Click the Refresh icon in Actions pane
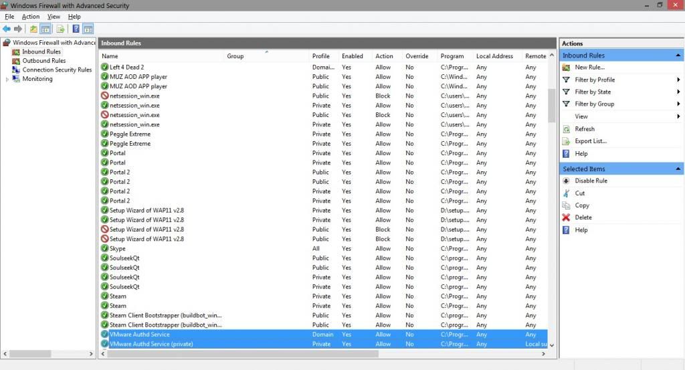685x370 pixels. [x=566, y=129]
